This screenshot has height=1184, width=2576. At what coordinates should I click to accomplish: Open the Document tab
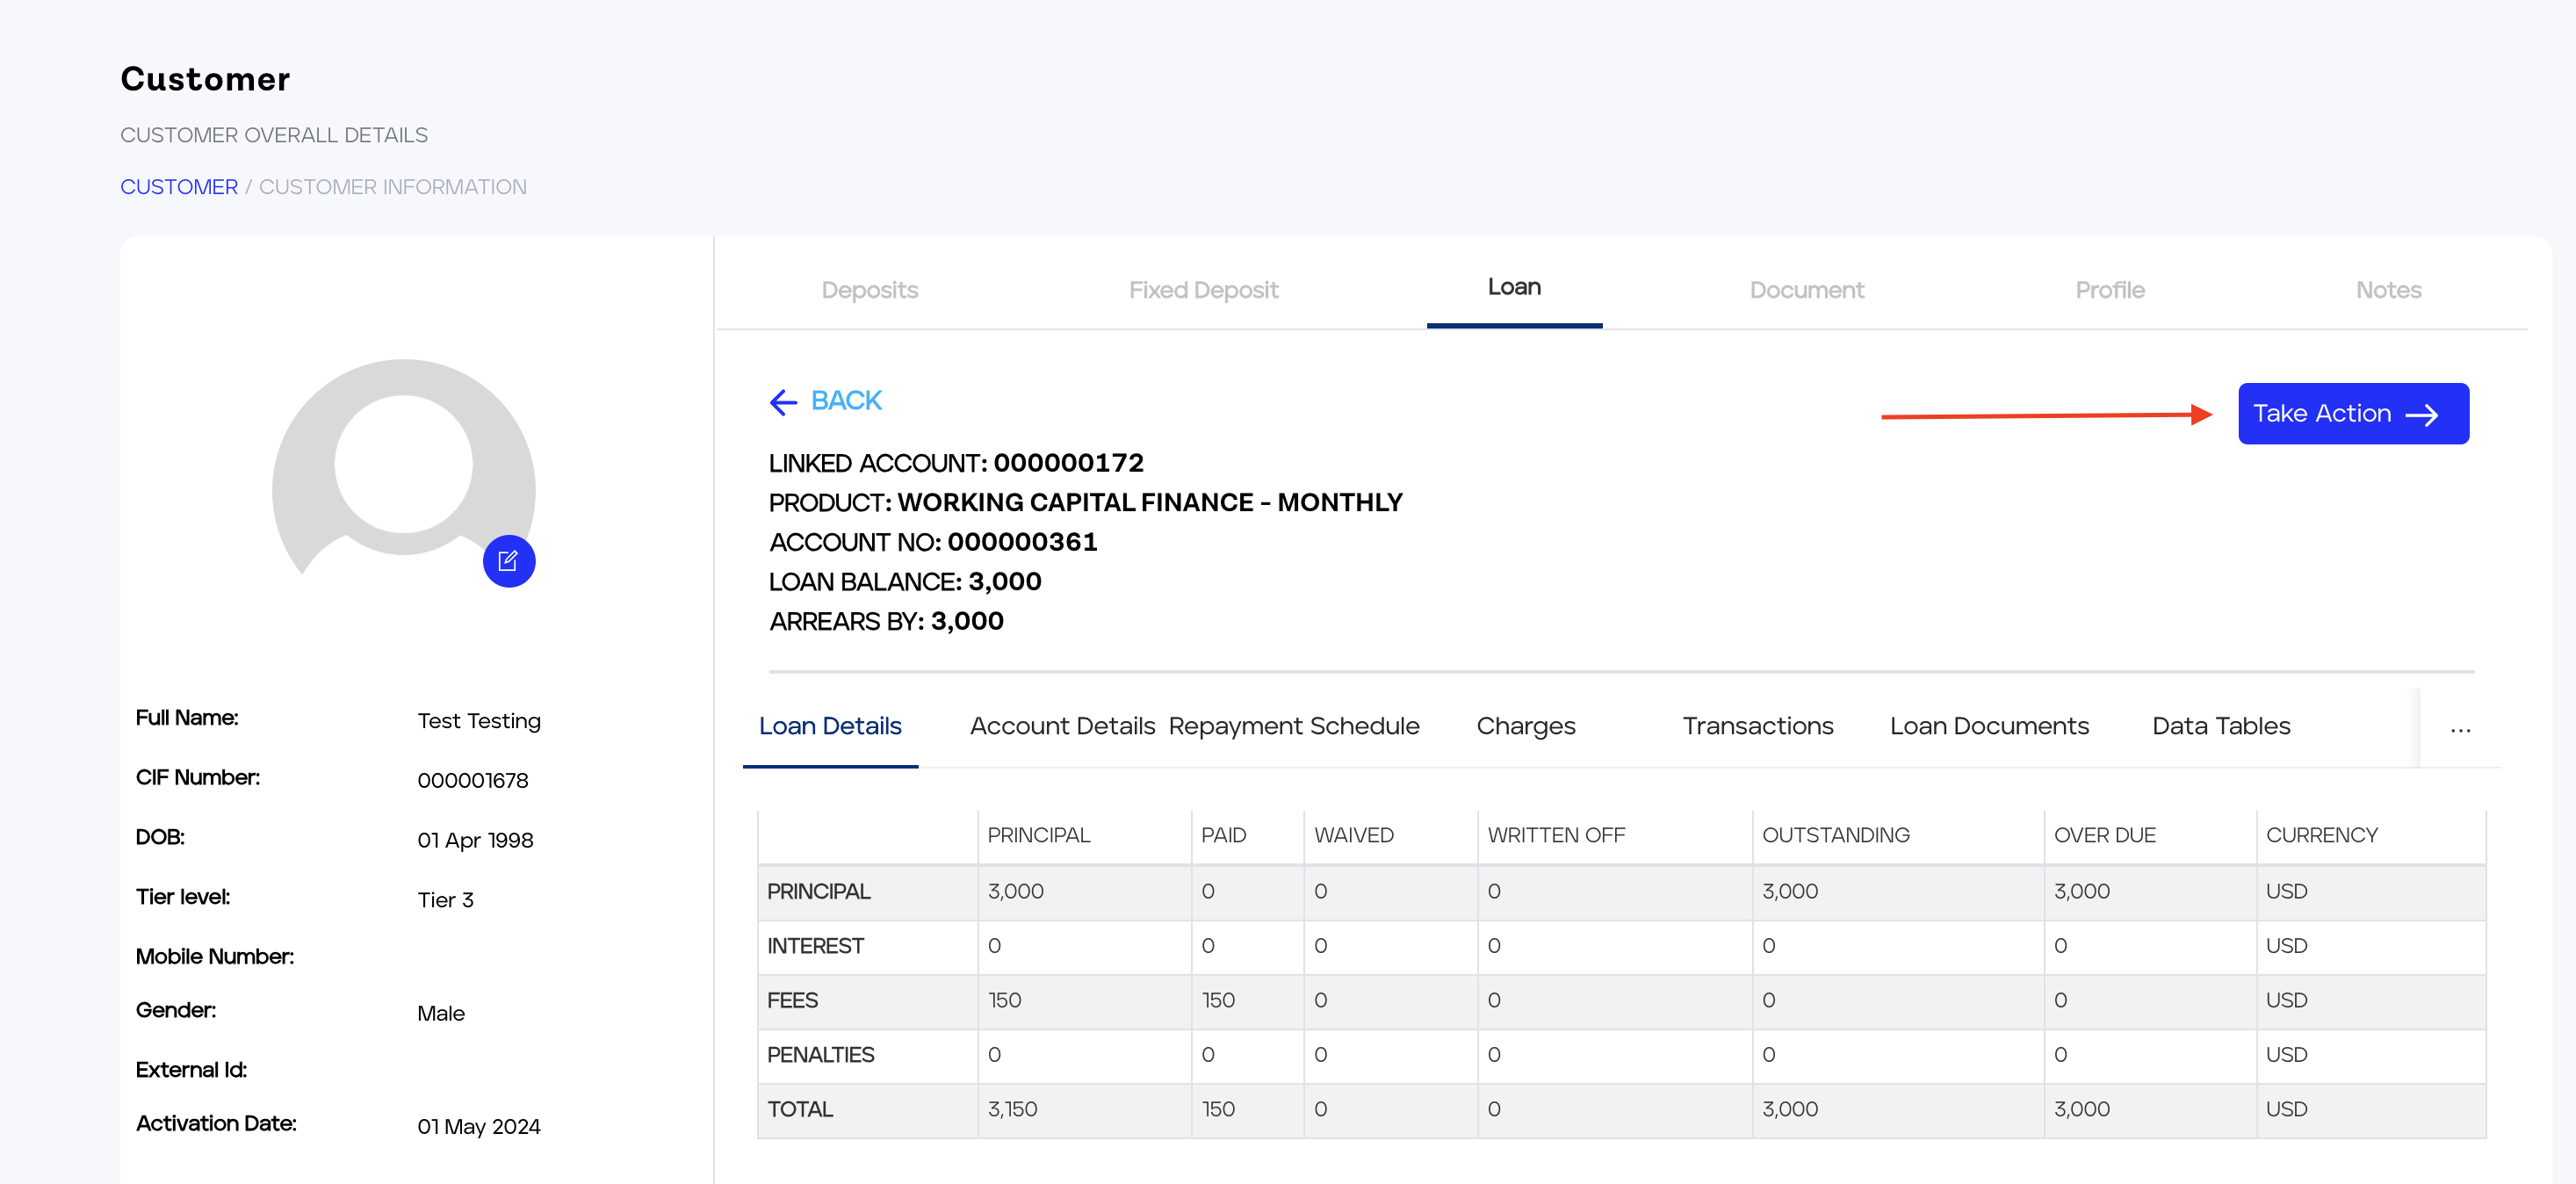point(1806,290)
